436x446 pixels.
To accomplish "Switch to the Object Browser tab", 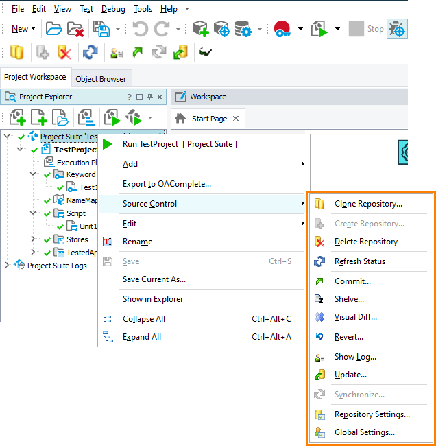I will 101,79.
